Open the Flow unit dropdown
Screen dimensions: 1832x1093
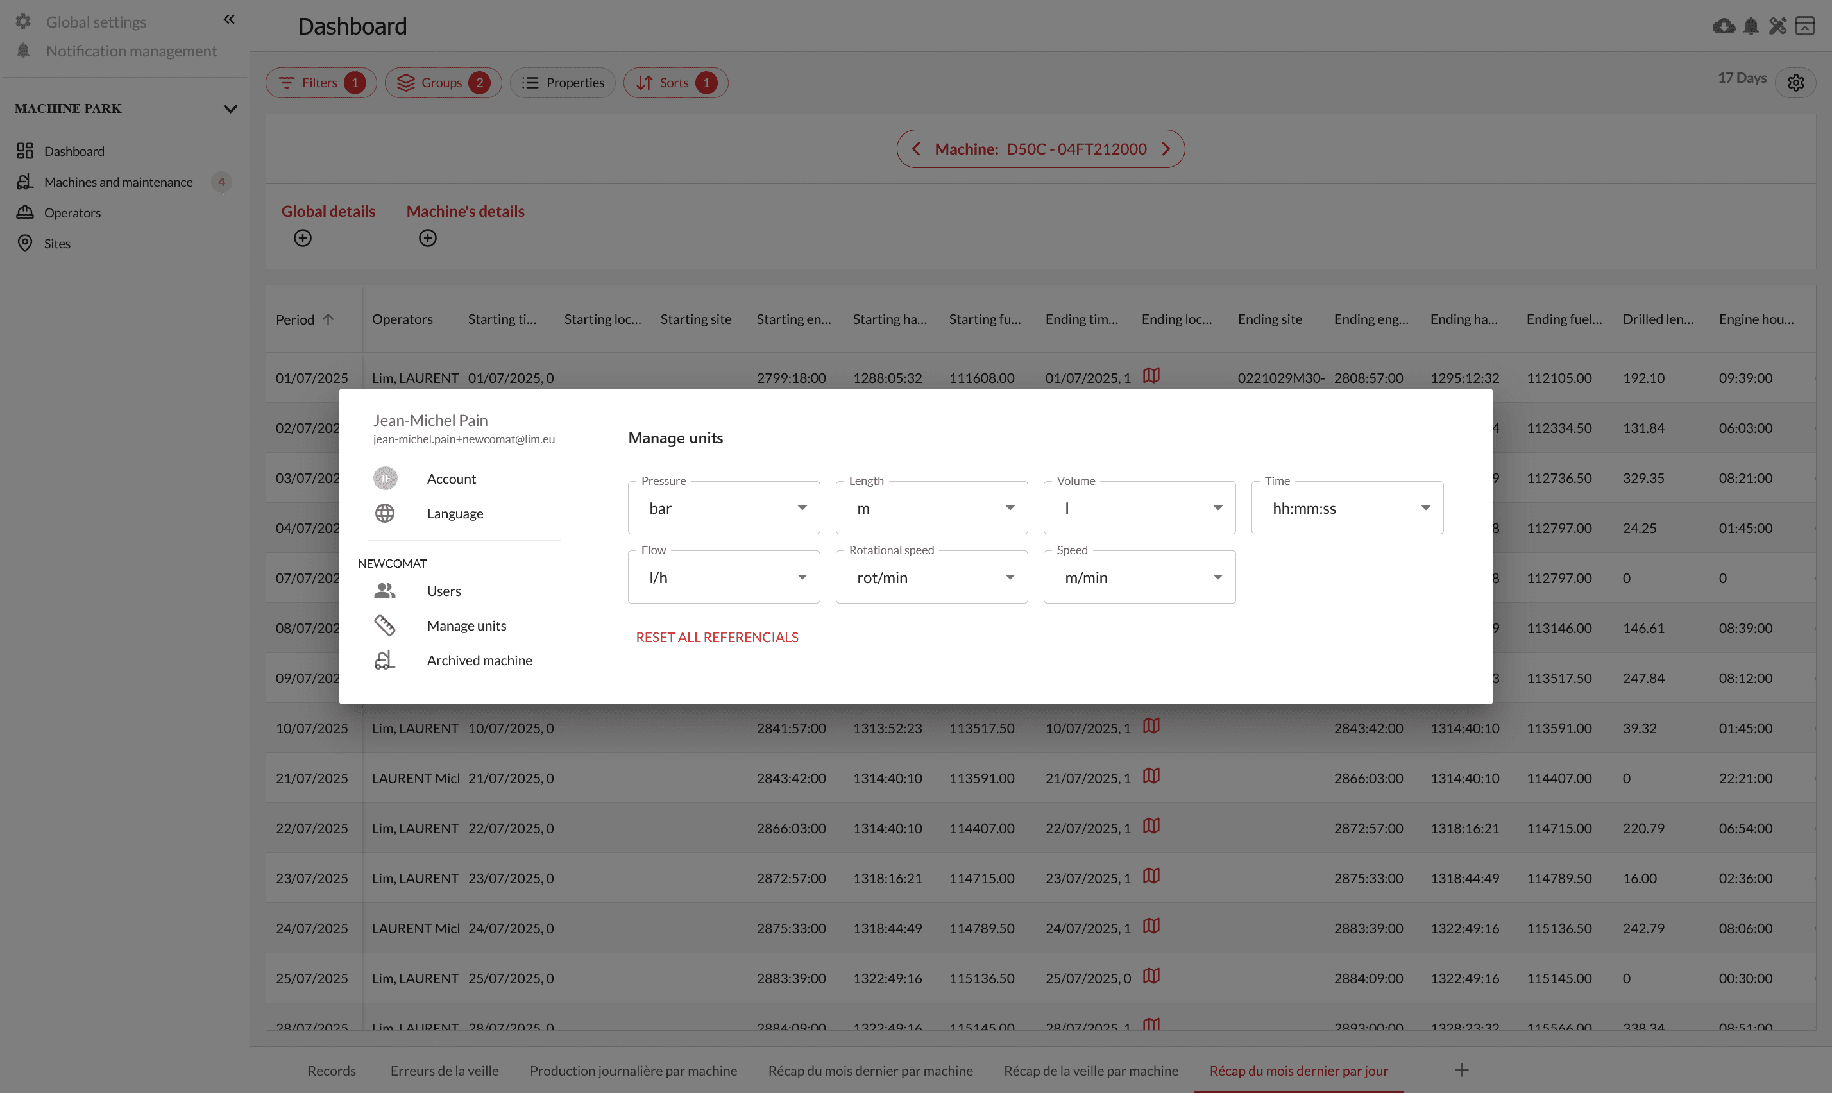click(724, 577)
